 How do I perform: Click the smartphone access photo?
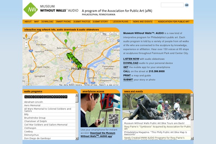point(100,111)
